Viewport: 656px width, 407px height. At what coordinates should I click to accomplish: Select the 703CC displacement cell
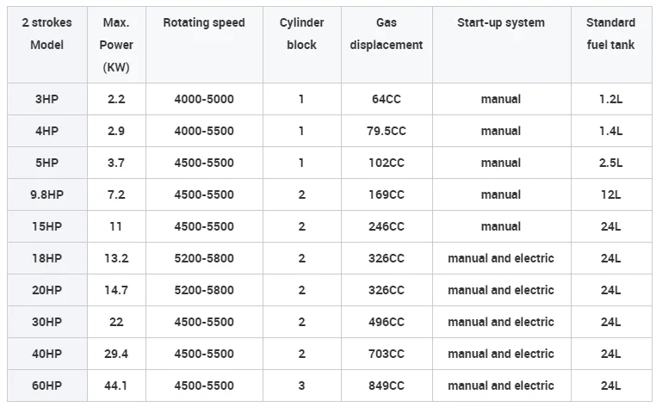[x=387, y=354]
